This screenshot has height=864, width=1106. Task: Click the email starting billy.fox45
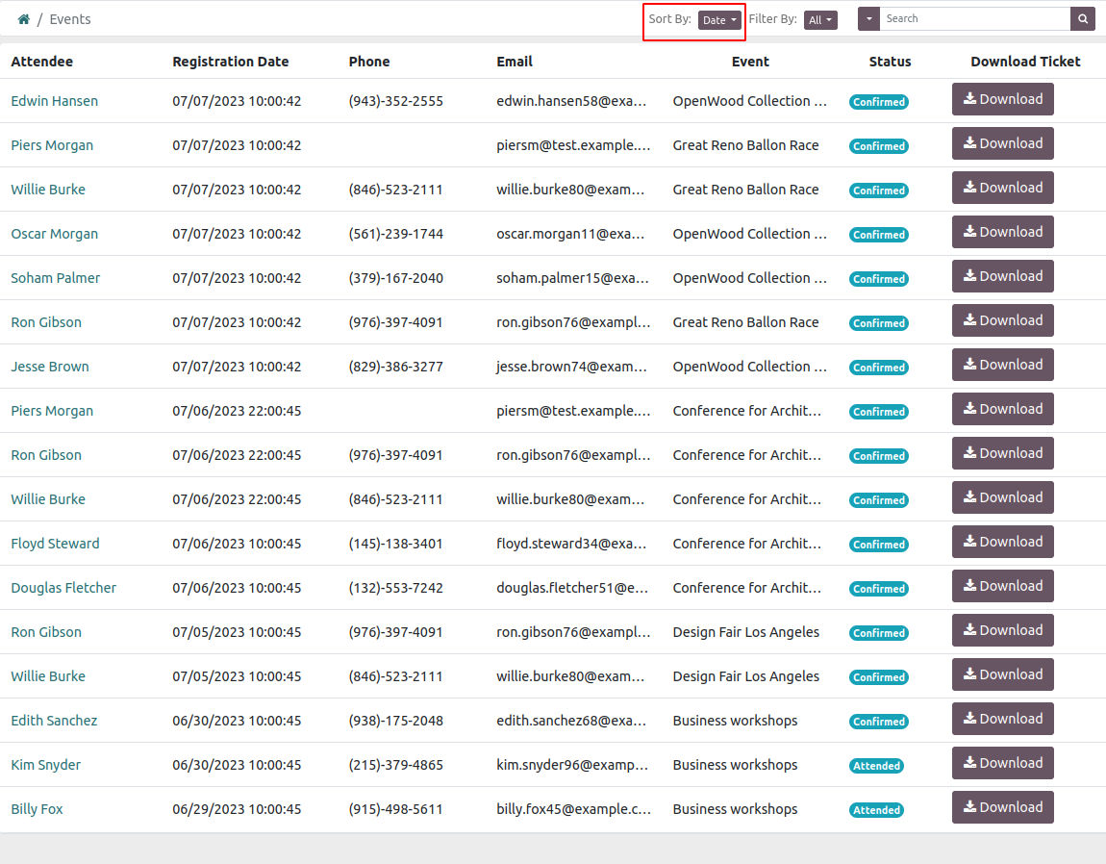[x=573, y=809]
